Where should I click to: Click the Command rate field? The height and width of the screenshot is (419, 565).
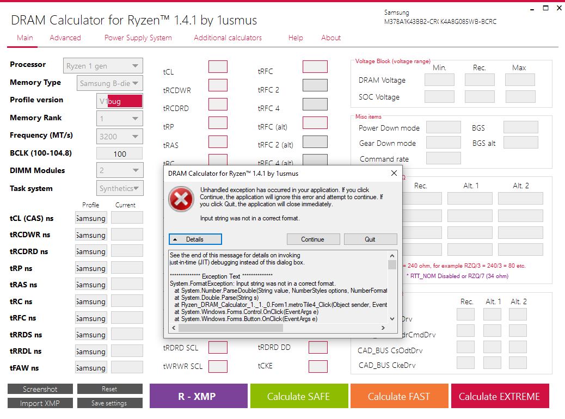(x=443, y=158)
